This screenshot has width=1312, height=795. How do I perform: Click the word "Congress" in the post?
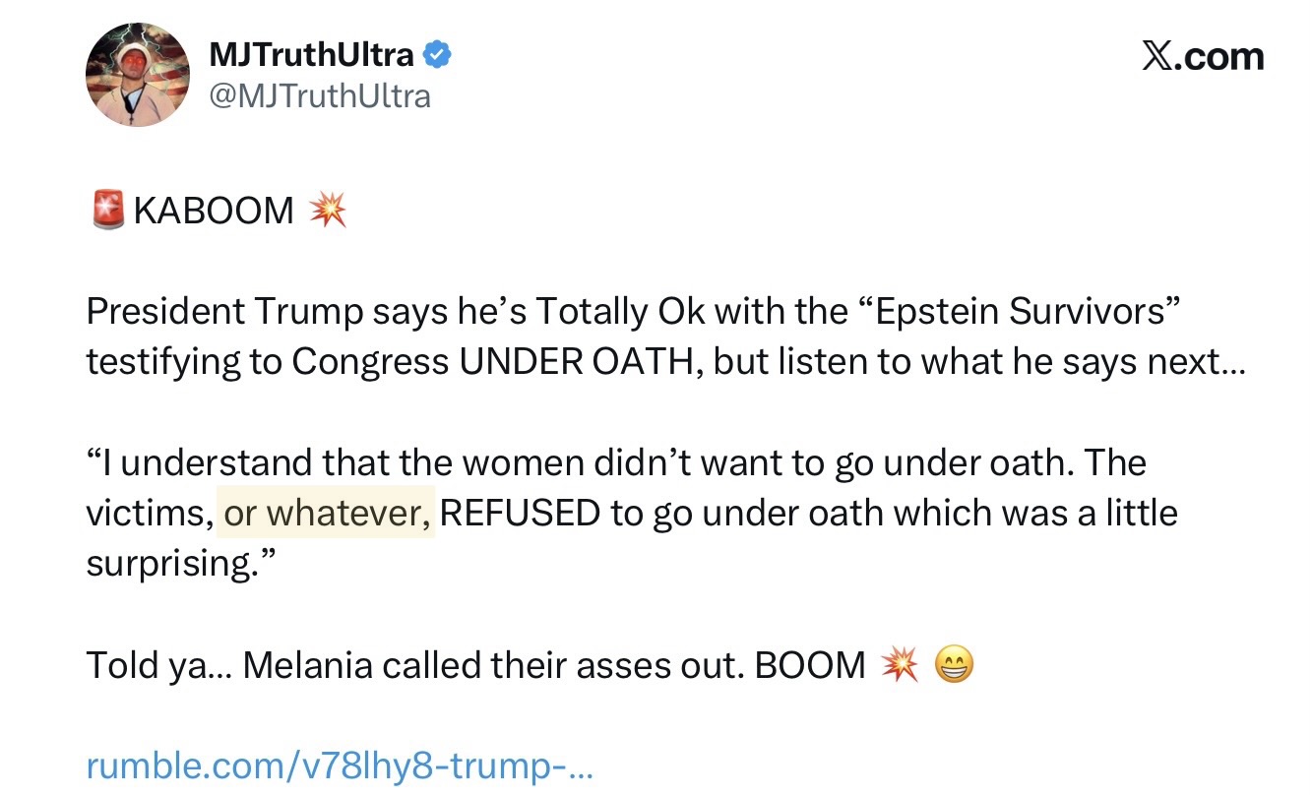370,362
